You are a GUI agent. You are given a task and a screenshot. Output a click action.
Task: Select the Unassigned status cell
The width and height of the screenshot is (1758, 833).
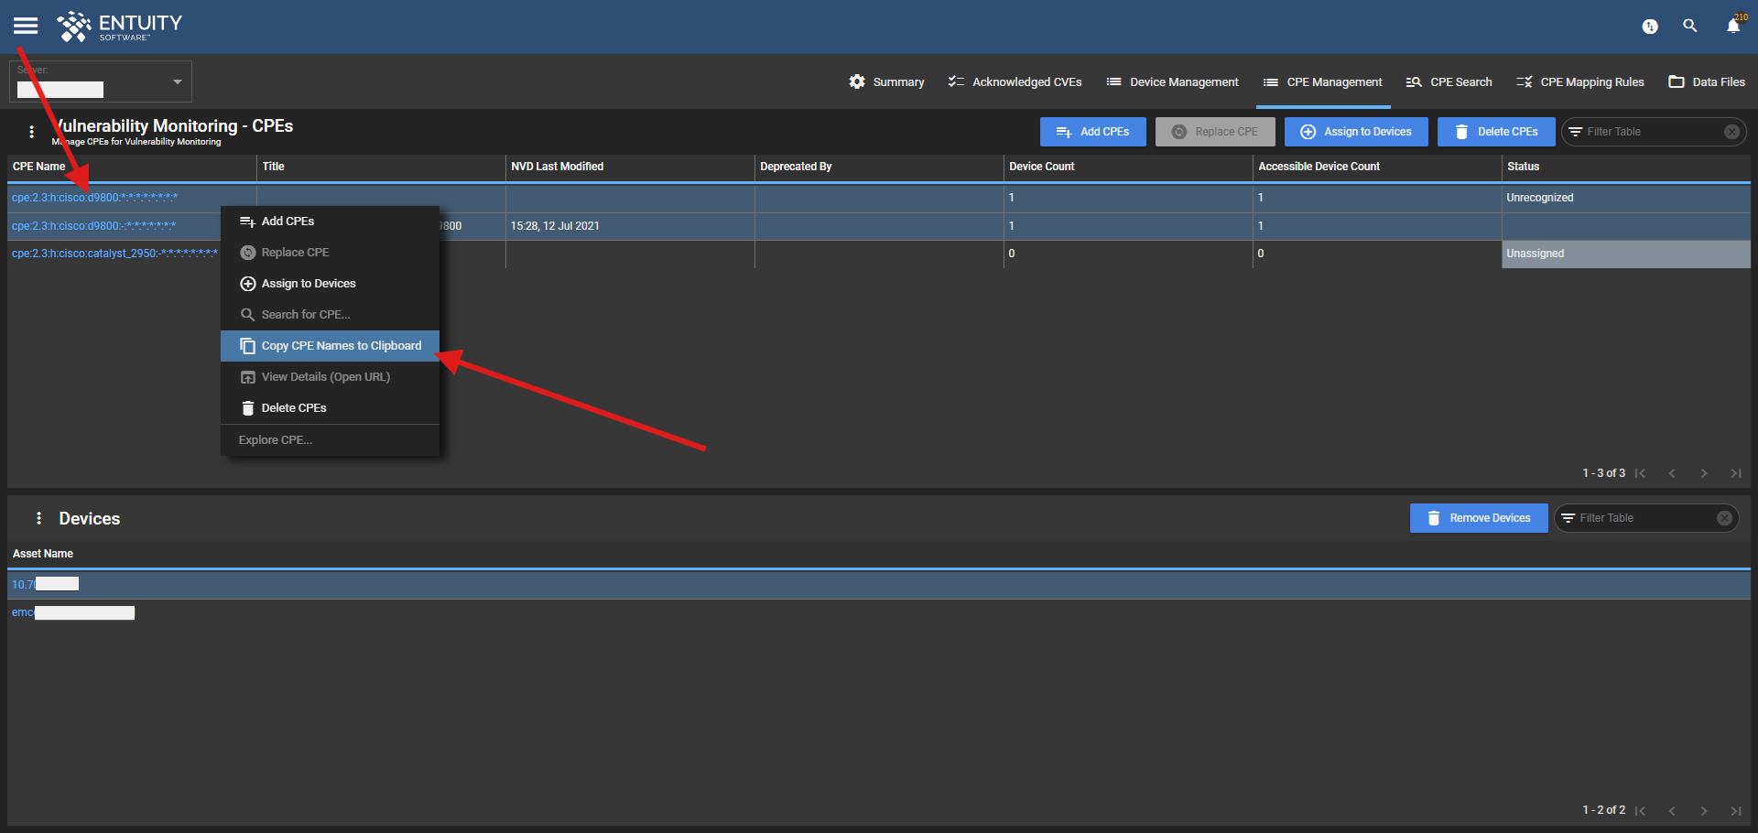coord(1626,254)
